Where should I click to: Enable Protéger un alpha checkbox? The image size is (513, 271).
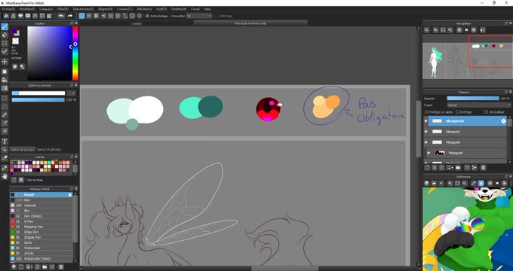pyautogui.click(x=426, y=112)
